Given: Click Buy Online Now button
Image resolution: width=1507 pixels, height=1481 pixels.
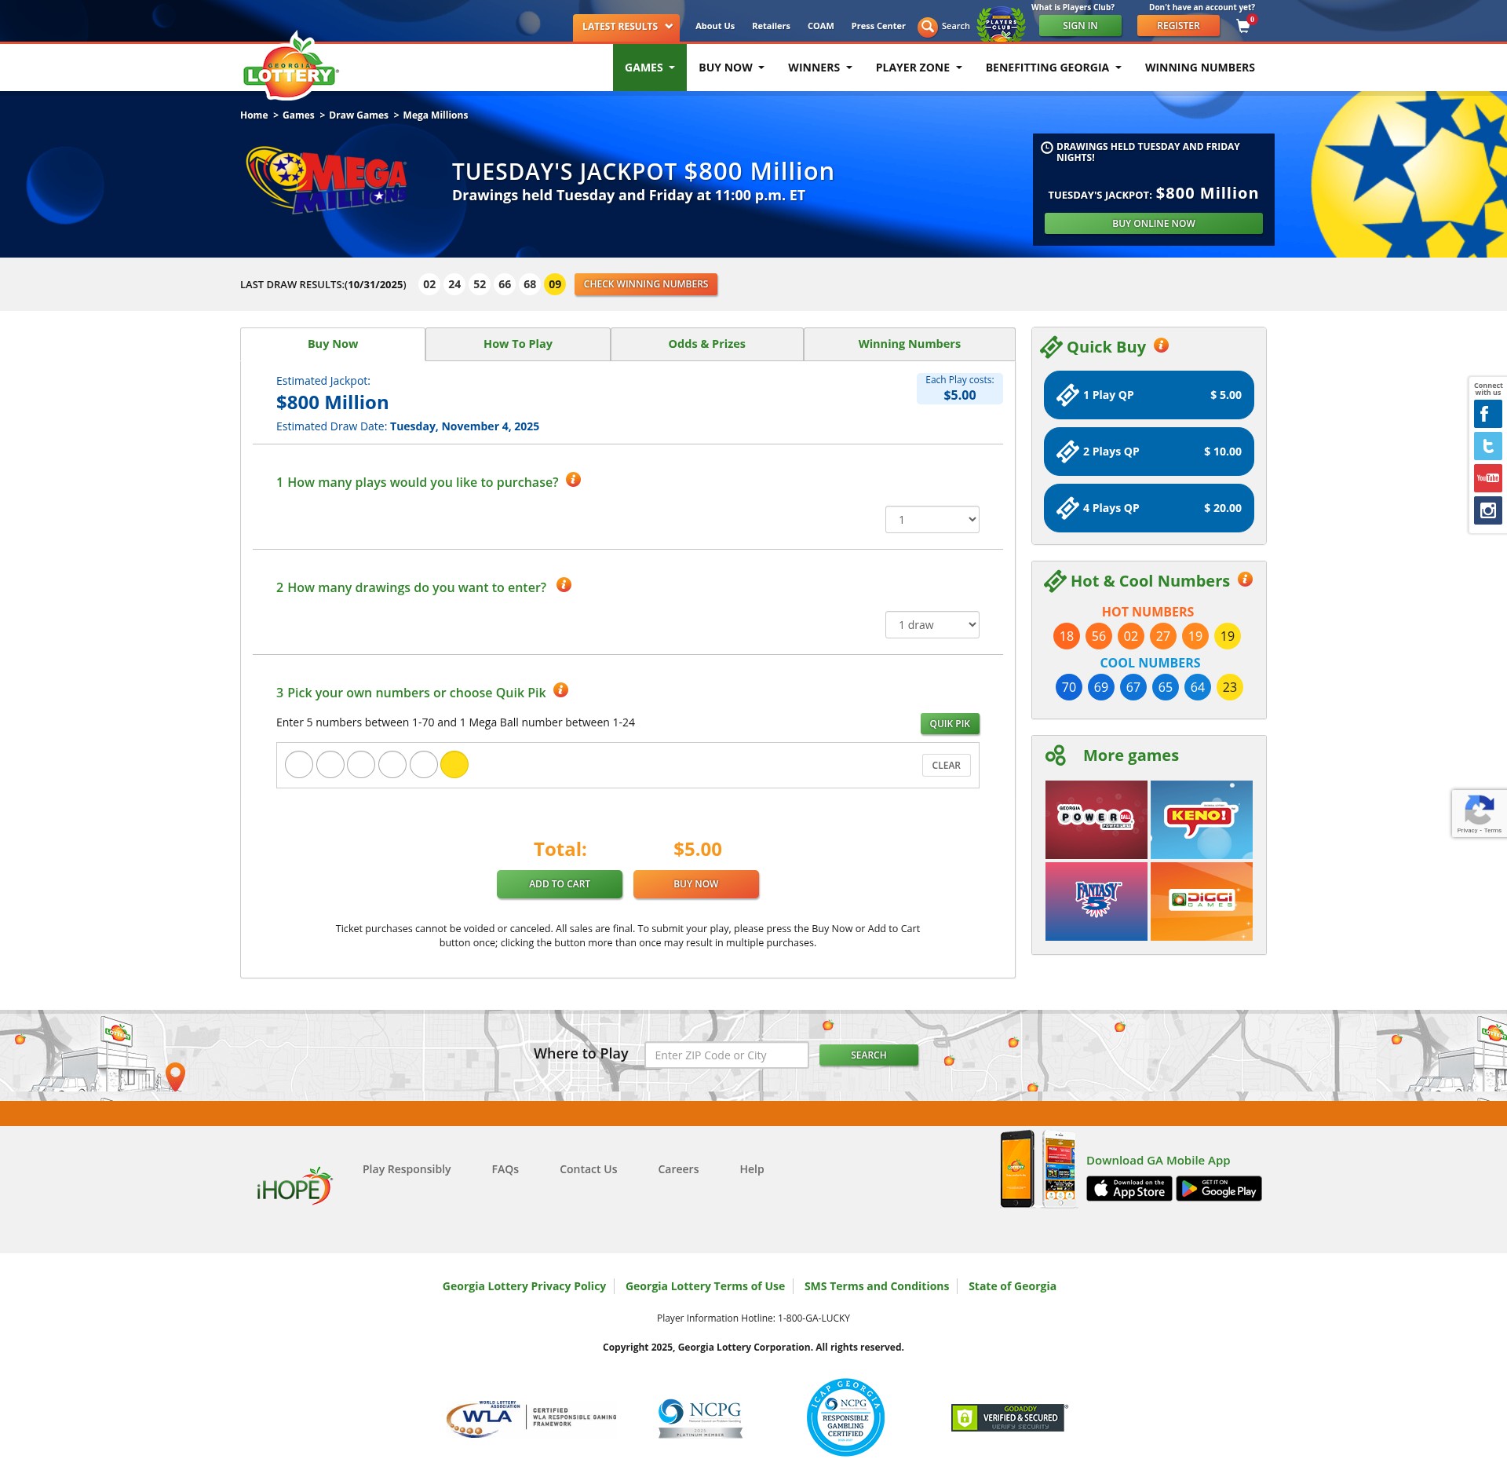Looking at the screenshot, I should [x=1153, y=224].
